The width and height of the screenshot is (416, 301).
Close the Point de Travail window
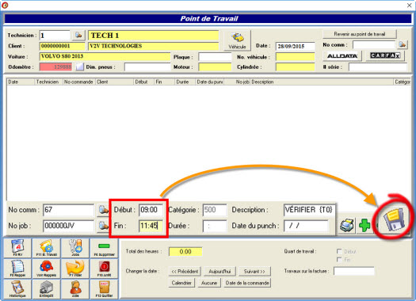[x=410, y=5]
